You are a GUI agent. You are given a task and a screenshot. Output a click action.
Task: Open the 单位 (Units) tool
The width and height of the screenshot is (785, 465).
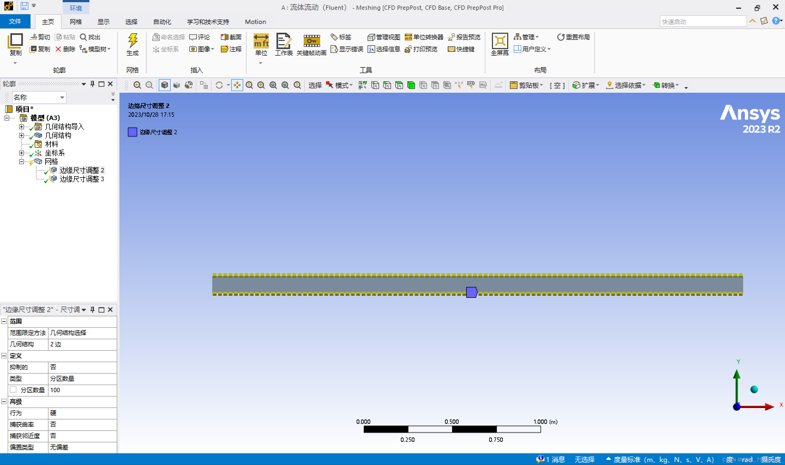click(x=261, y=42)
